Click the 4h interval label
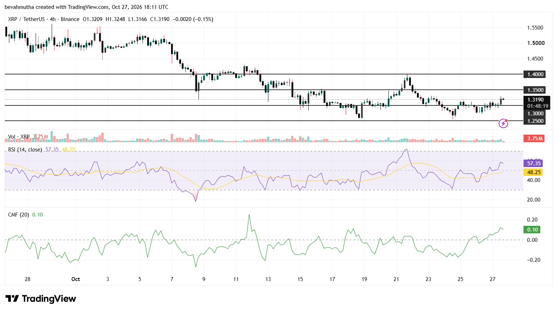 53,19
